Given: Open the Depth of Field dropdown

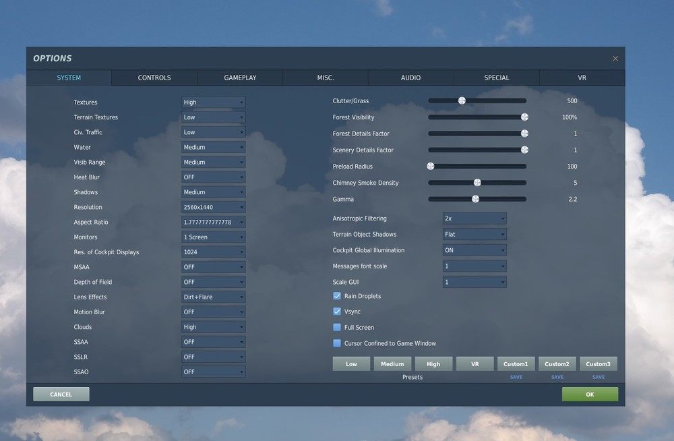Looking at the screenshot, I should coord(213,283).
